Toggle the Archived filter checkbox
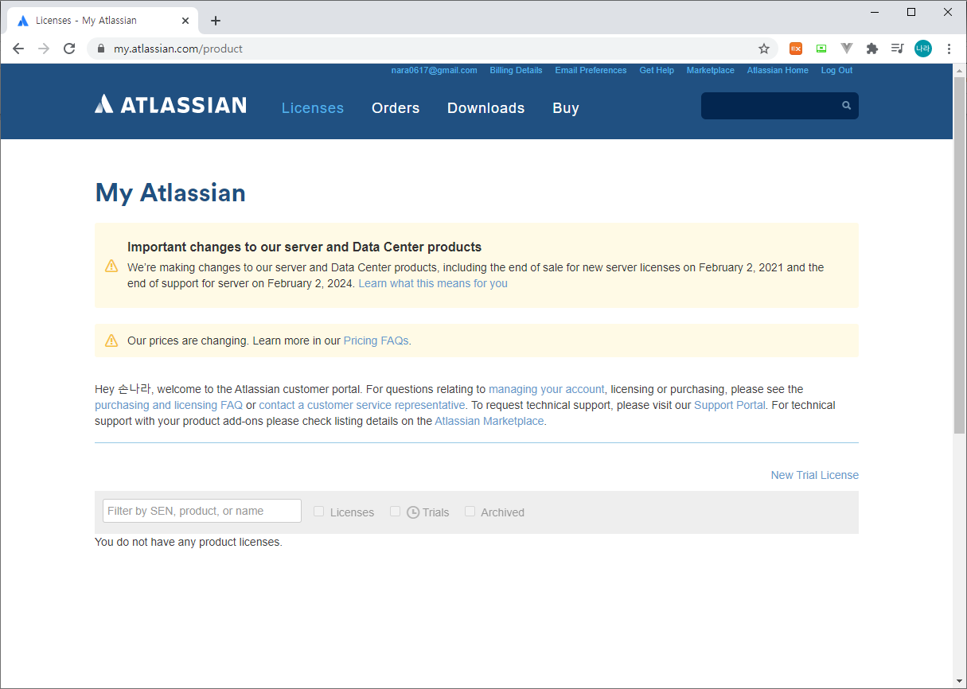 [x=470, y=512]
